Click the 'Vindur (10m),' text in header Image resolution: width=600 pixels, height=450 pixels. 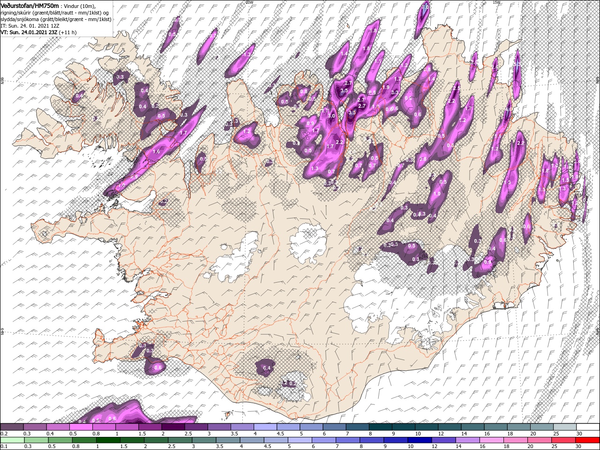point(79,6)
